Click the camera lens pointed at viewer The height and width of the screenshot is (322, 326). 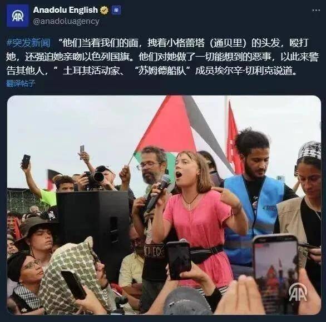(x=98, y=177)
